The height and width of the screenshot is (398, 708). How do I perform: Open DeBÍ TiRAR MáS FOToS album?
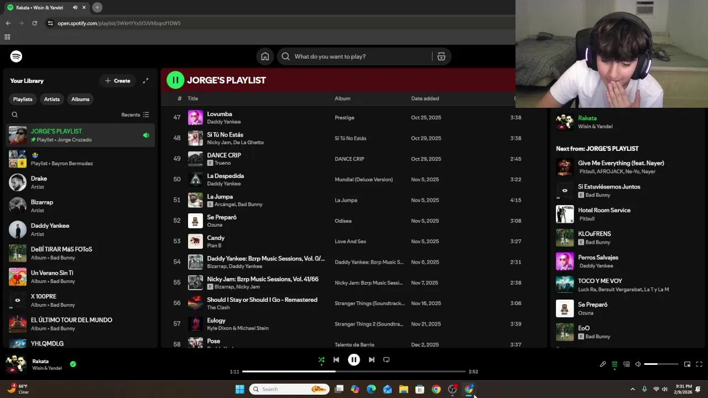80,253
